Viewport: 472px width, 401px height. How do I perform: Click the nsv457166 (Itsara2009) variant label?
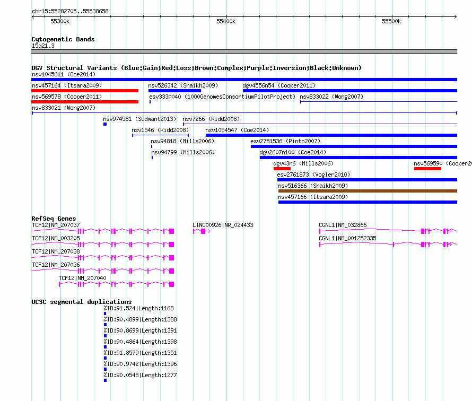313,197
